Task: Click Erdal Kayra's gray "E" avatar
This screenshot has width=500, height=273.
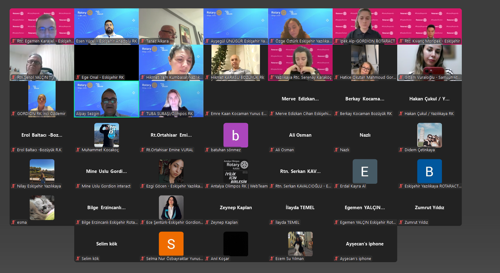Action: tap(365, 171)
